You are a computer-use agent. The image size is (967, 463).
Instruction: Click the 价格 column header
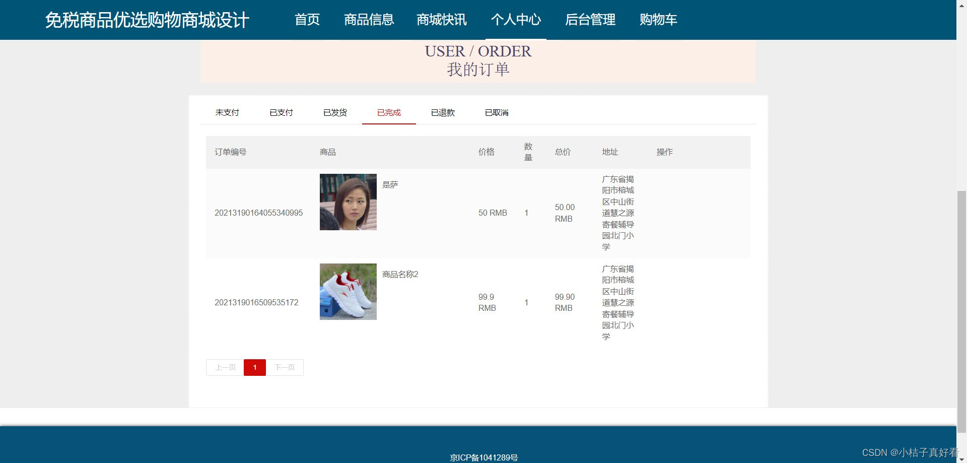[486, 152]
